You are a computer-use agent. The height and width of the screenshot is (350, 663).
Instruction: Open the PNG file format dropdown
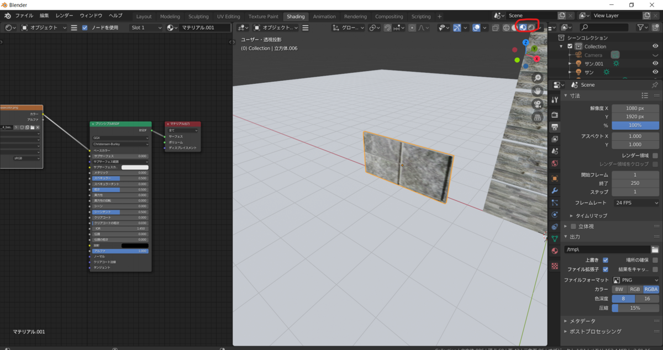(635, 280)
